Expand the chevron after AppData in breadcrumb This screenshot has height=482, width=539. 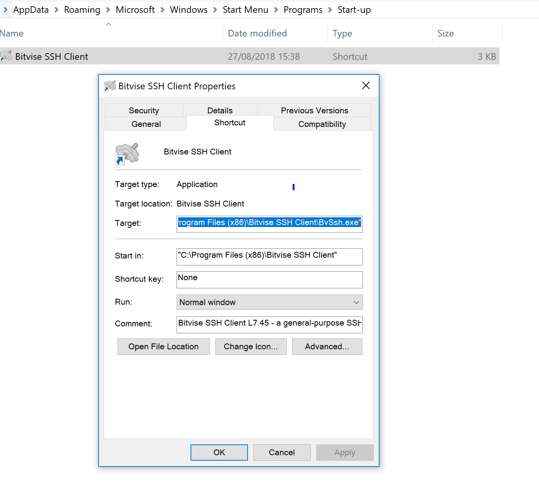[57, 10]
